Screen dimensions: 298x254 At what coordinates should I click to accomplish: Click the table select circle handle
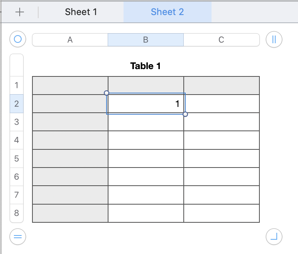coord(17,39)
